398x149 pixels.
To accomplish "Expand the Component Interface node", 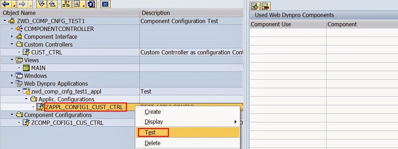I will (x=12, y=37).
